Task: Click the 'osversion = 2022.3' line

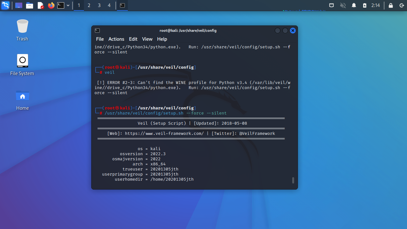Action: click(143, 154)
